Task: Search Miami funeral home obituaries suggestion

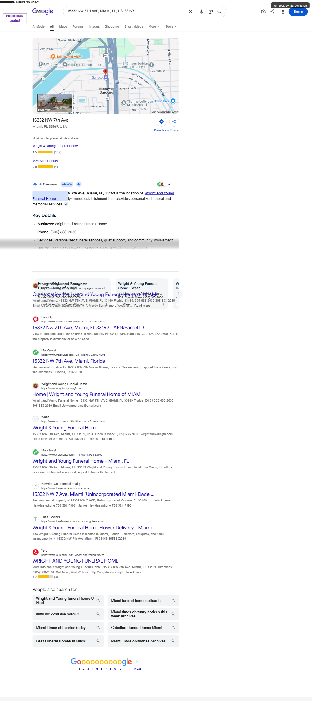Action: (143, 601)
